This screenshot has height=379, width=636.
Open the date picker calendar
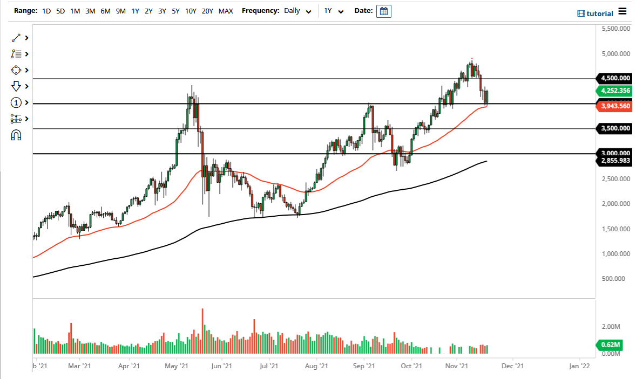[384, 11]
